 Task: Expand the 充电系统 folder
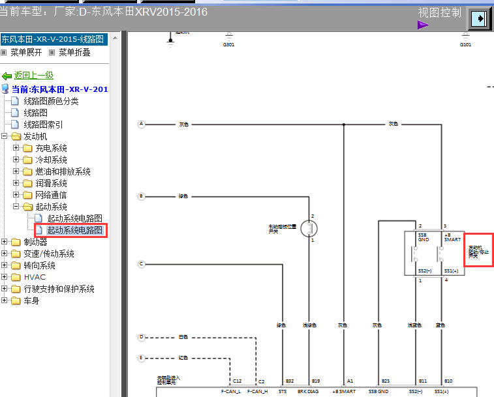click(16, 148)
